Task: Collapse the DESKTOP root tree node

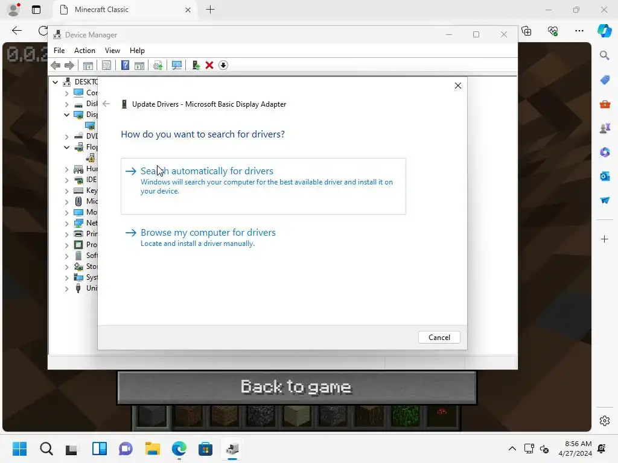Action: coord(55,82)
